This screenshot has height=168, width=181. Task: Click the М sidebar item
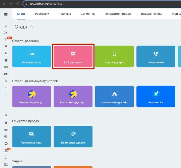tap(6, 115)
